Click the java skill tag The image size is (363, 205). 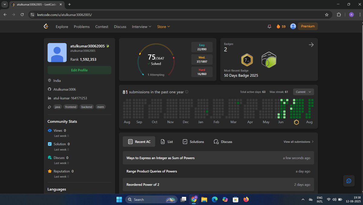pos(57,107)
